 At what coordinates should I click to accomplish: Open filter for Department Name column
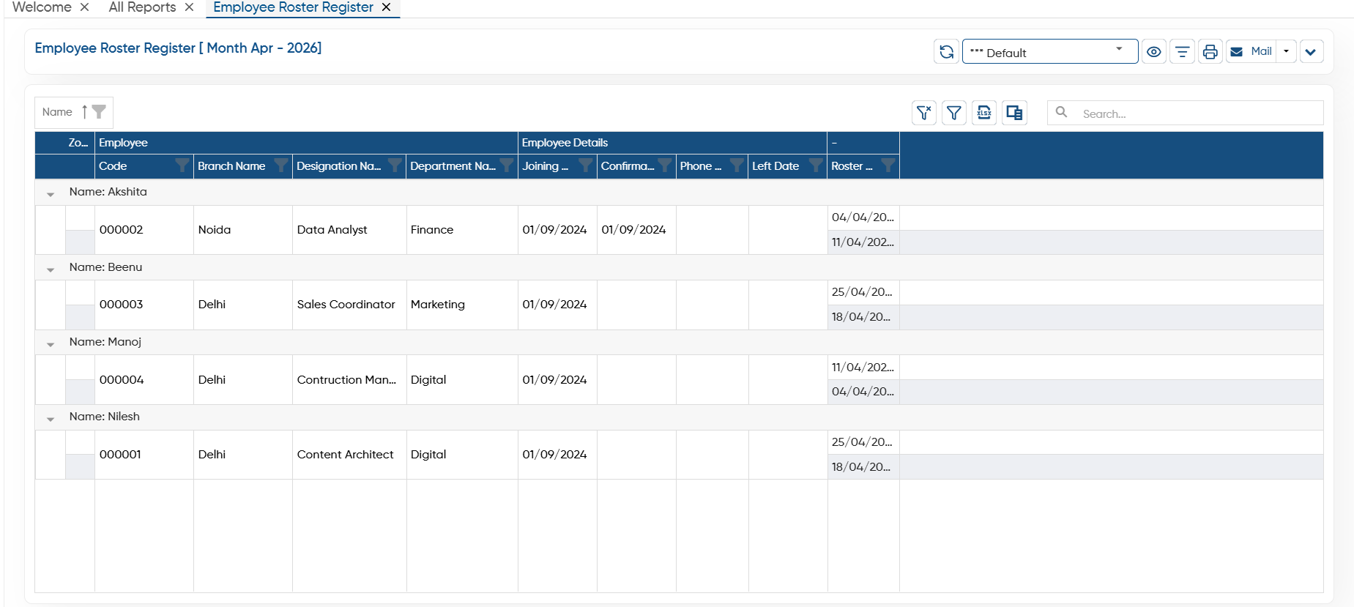pyautogui.click(x=506, y=166)
